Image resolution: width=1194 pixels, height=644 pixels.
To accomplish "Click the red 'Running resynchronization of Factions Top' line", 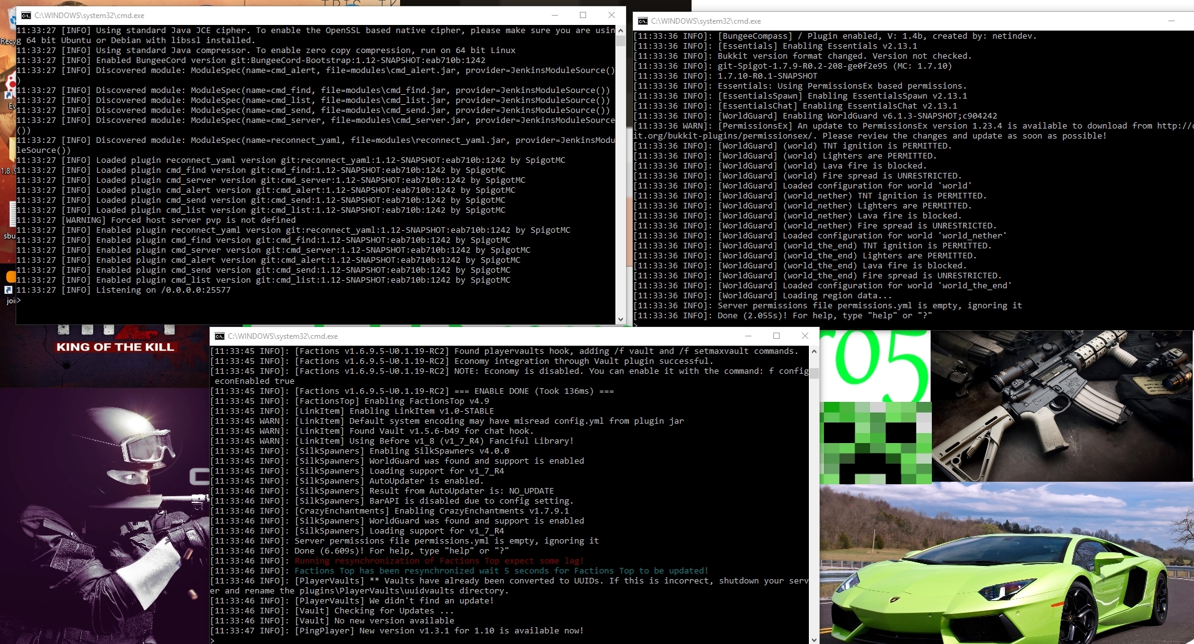I will pos(397,561).
